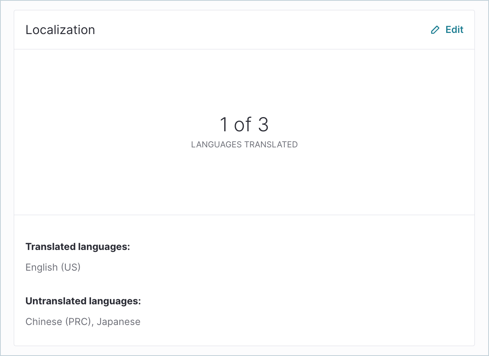Click the pencil icon beside Edit
Image resolution: width=489 pixels, height=356 pixels.
pyautogui.click(x=435, y=30)
